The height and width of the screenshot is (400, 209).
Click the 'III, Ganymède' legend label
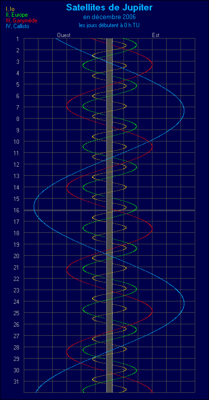click(x=21, y=20)
